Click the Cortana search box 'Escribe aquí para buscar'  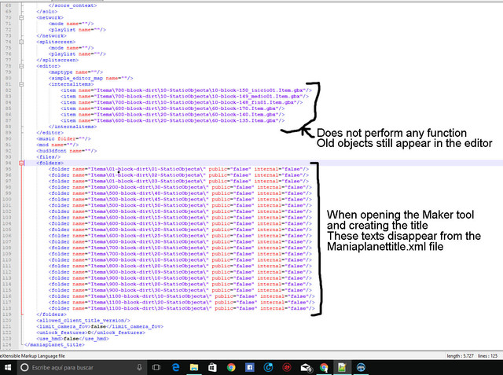[81, 367]
